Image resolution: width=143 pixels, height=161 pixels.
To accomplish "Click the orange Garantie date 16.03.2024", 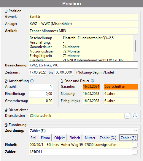I will (91, 87).
